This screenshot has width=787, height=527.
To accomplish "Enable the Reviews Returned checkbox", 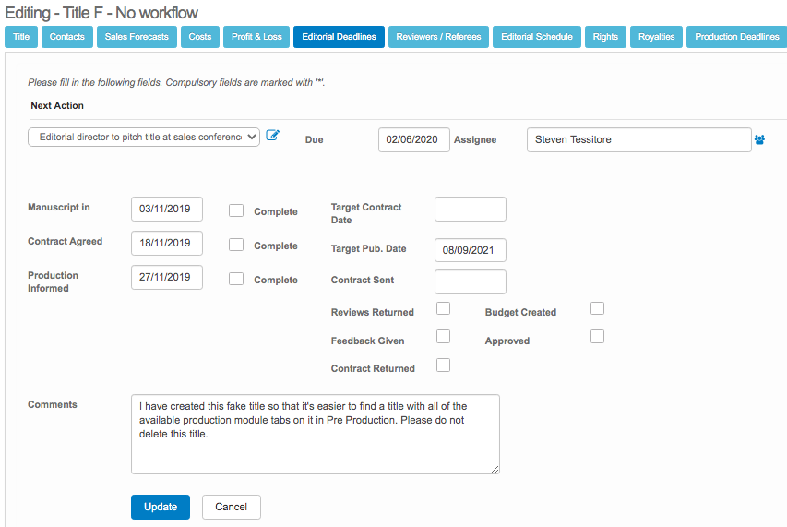I will [443, 308].
